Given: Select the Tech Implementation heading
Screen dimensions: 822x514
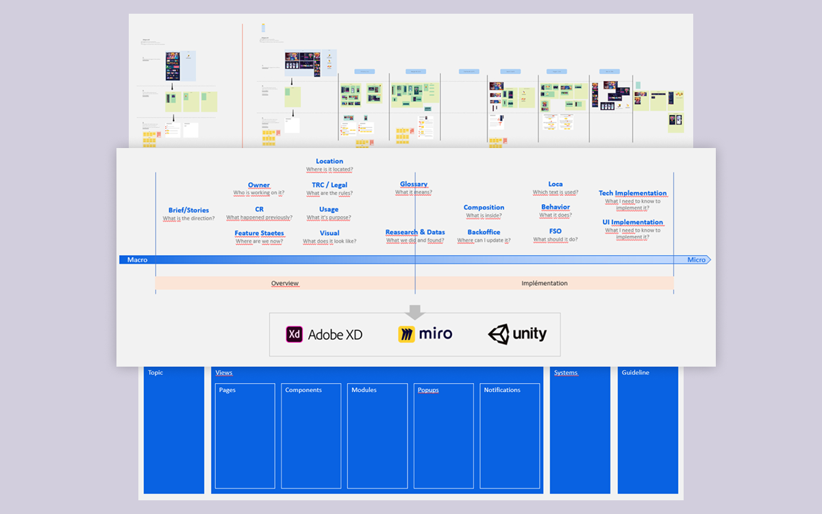Looking at the screenshot, I should [633, 193].
